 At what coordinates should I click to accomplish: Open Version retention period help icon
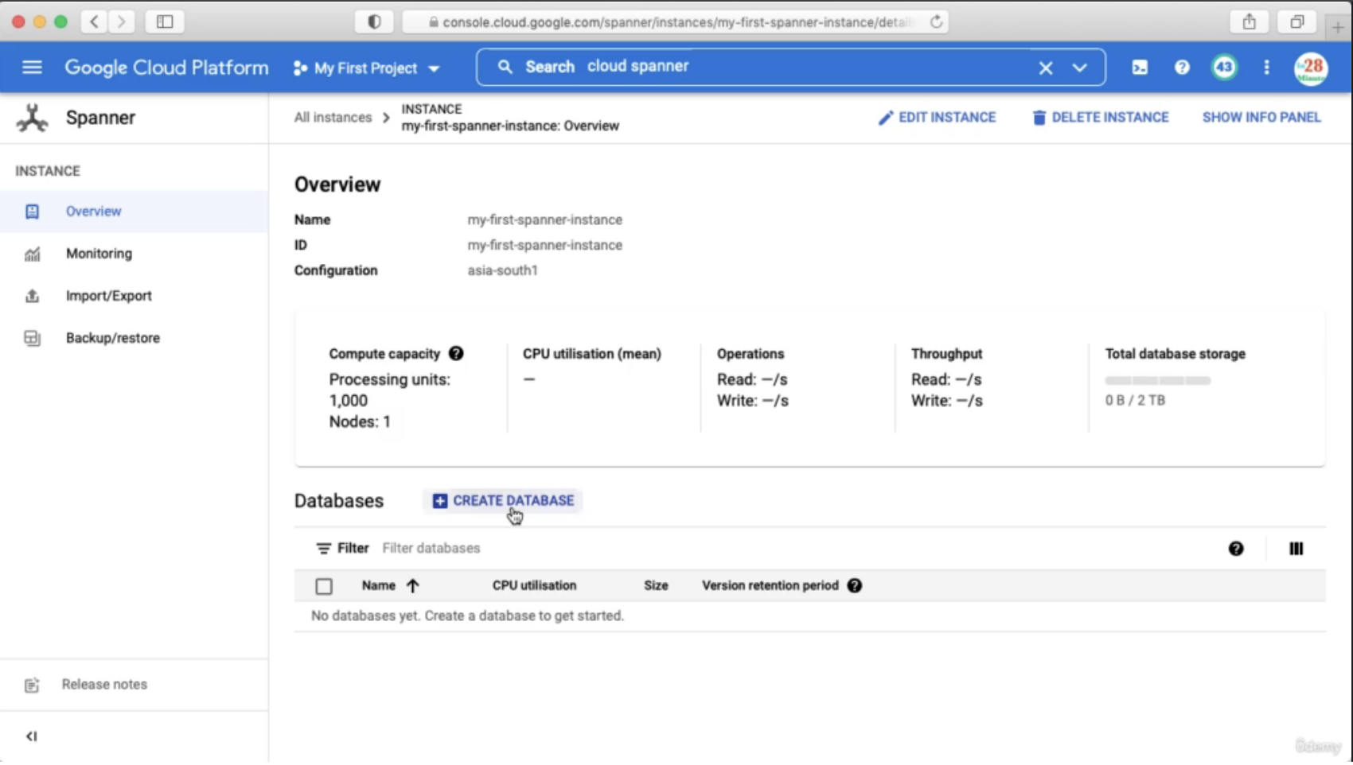855,586
